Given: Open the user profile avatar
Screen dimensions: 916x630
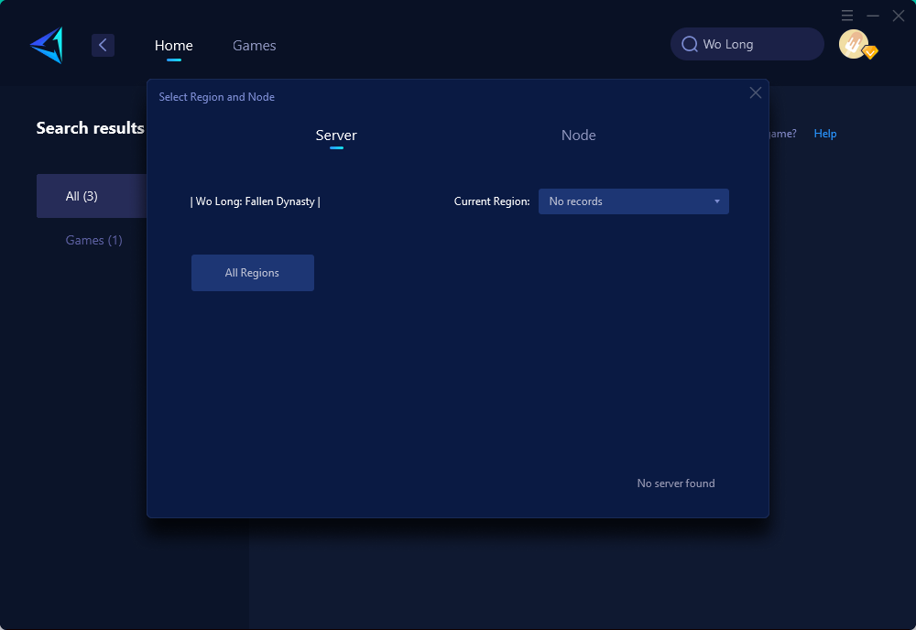Looking at the screenshot, I should (854, 44).
